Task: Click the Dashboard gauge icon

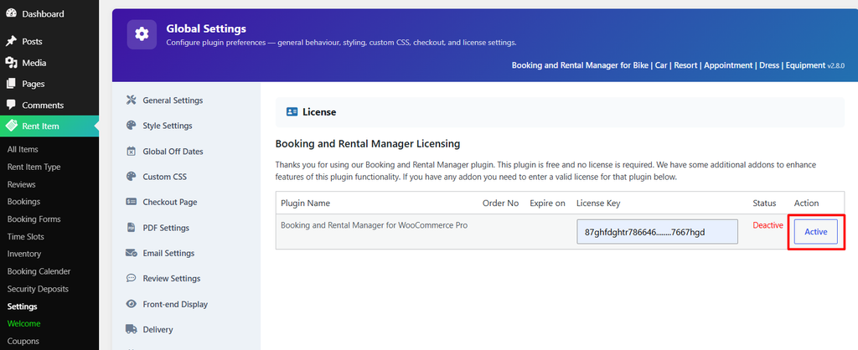Action: [11, 13]
